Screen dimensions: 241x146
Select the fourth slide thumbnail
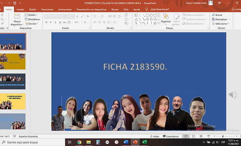click(x=12, y=101)
